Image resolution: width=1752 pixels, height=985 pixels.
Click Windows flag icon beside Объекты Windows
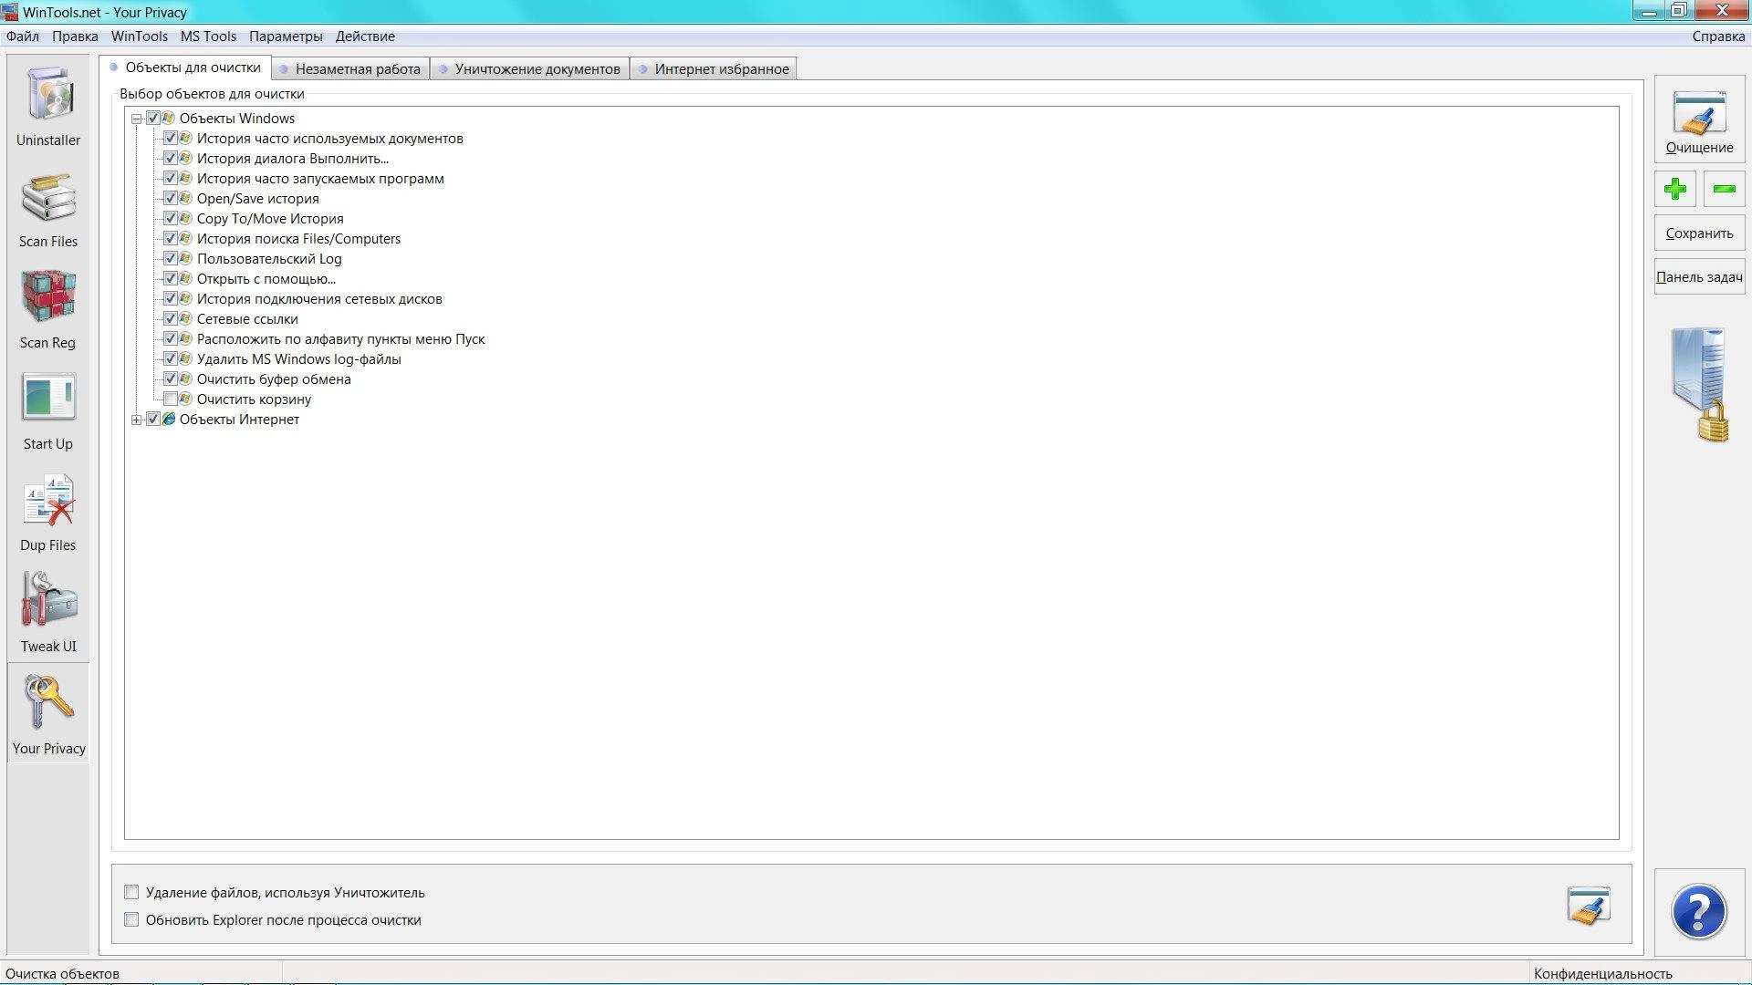tap(169, 119)
